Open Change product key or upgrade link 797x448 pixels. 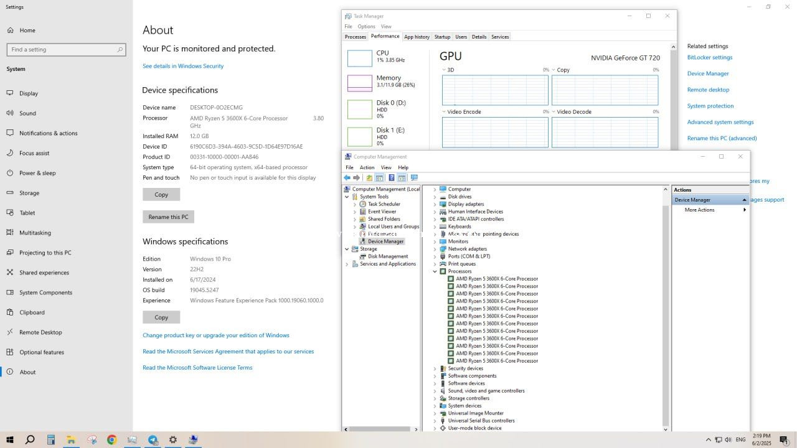coord(216,335)
